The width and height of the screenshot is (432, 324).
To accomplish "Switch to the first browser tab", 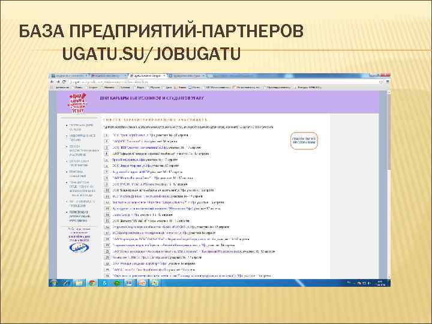I will coord(69,76).
